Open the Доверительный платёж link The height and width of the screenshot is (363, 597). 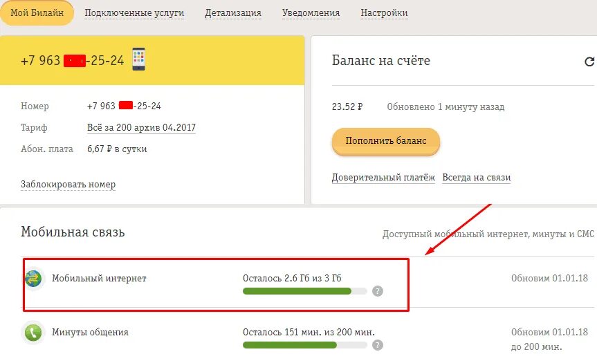(x=383, y=178)
